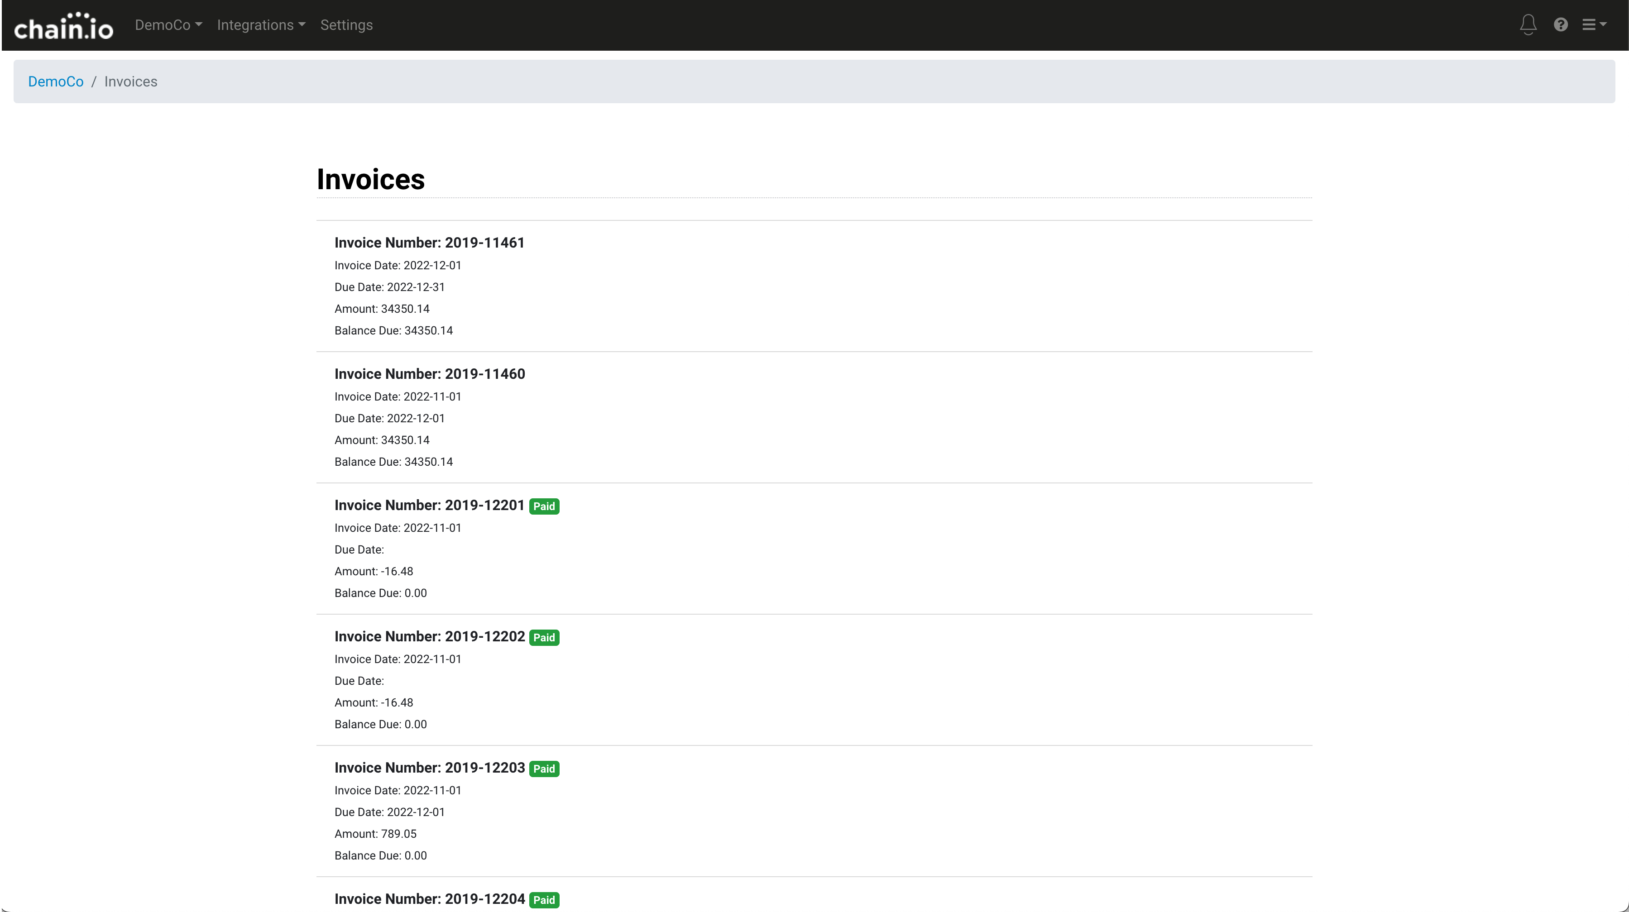The height and width of the screenshot is (912, 1629).
Task: Click the chain.io logo
Action: 63,26
